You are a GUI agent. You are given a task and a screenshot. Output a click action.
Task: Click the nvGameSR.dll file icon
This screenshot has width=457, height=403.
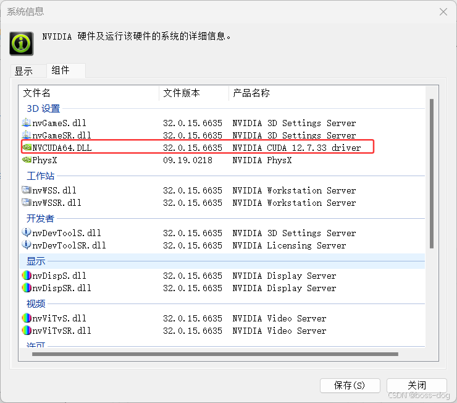(x=26, y=135)
